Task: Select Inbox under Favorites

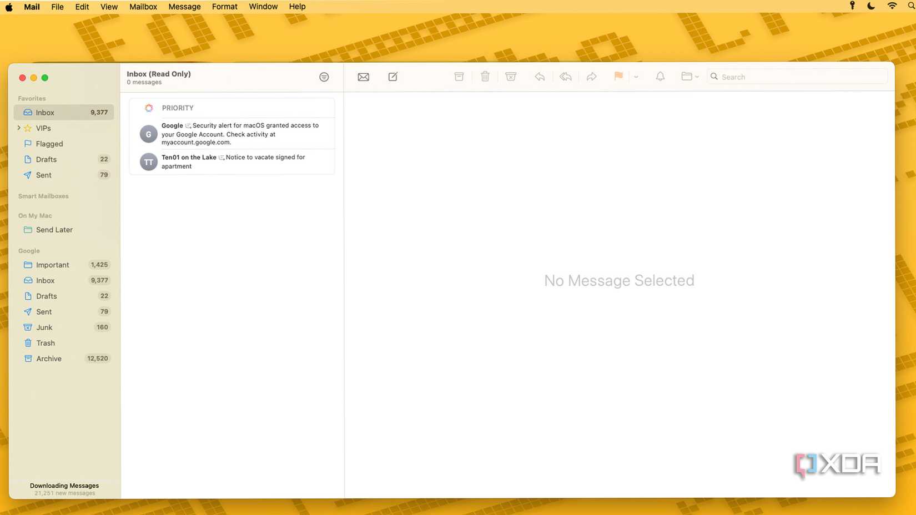Action: tap(64, 113)
